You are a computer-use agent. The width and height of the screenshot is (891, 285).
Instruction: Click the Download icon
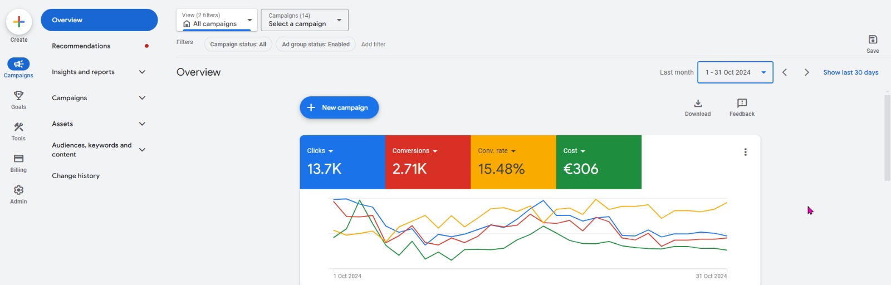(x=698, y=103)
